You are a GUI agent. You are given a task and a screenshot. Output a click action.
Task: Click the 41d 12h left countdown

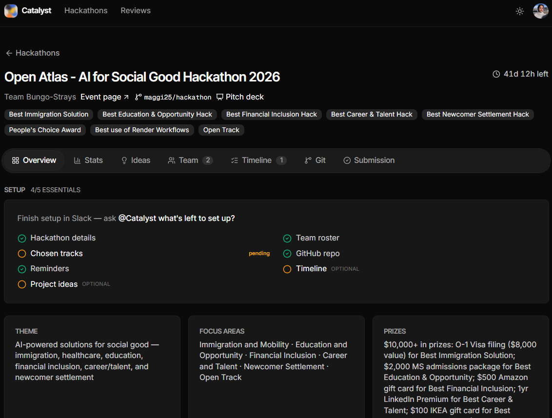pos(526,74)
